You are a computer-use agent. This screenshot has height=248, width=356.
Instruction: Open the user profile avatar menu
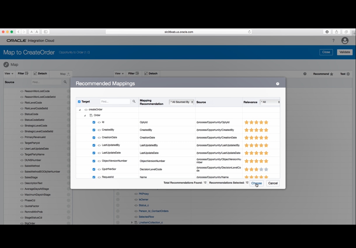(345, 41)
